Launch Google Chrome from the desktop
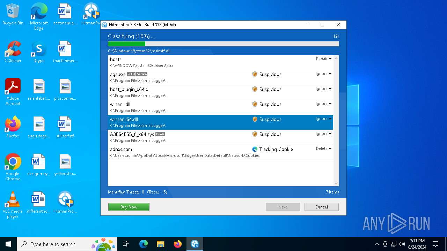Image resolution: width=447 pixels, height=251 pixels. pyautogui.click(x=13, y=167)
